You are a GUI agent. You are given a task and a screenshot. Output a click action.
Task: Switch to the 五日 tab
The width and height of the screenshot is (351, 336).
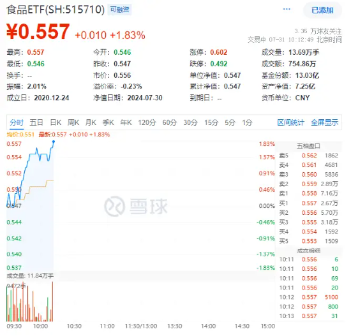[36, 122]
